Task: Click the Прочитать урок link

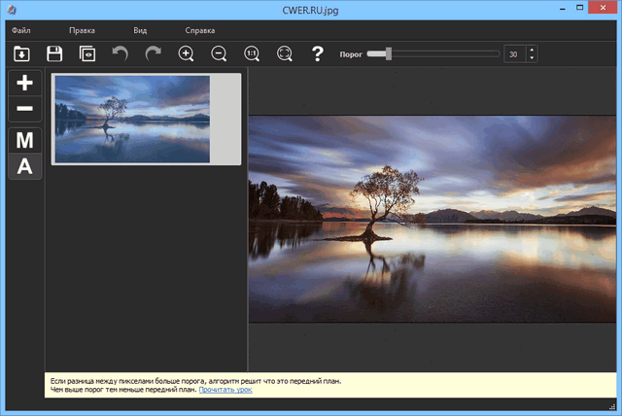Action: (x=225, y=390)
